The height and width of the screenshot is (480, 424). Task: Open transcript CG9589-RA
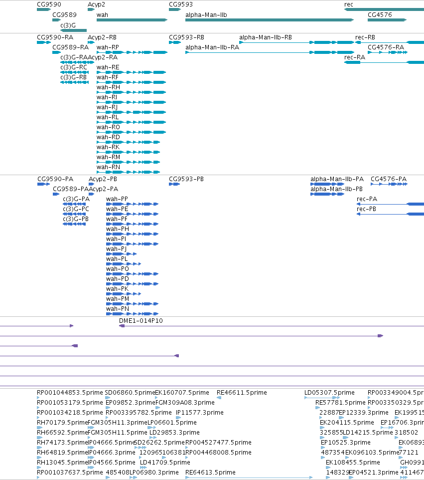(71, 47)
